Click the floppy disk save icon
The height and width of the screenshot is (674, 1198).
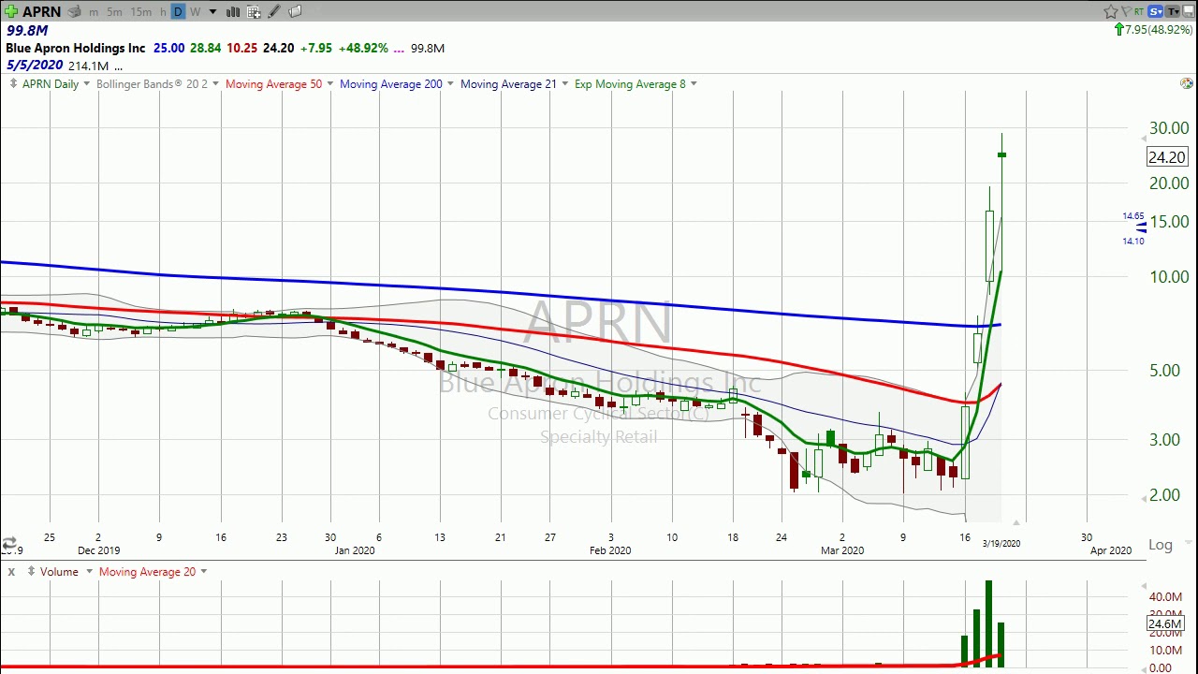[1189, 11]
